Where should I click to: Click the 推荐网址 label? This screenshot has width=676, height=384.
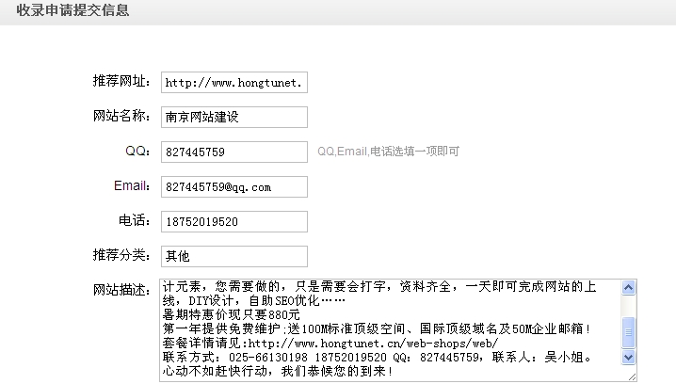point(121,82)
